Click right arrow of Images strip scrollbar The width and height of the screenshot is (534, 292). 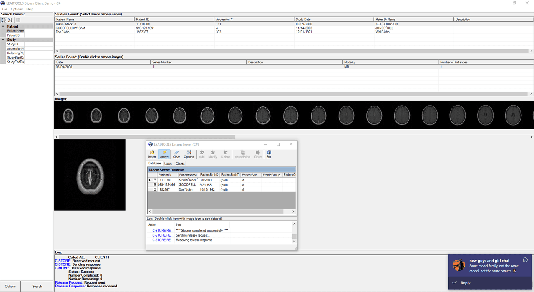pos(531,137)
